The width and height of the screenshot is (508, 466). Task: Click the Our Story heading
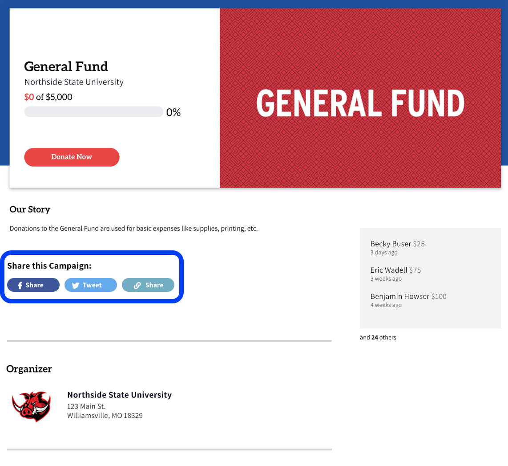click(x=30, y=209)
